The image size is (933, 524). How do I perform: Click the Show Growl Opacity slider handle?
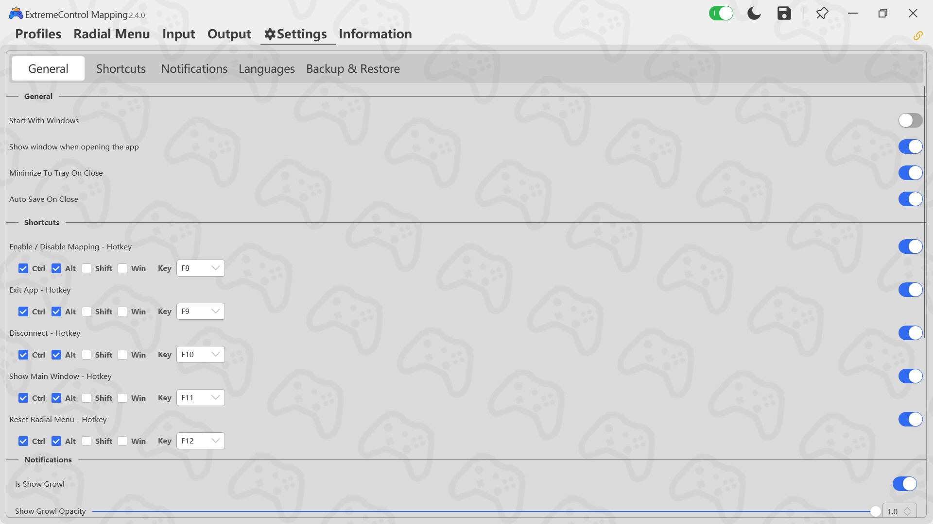coord(875,511)
